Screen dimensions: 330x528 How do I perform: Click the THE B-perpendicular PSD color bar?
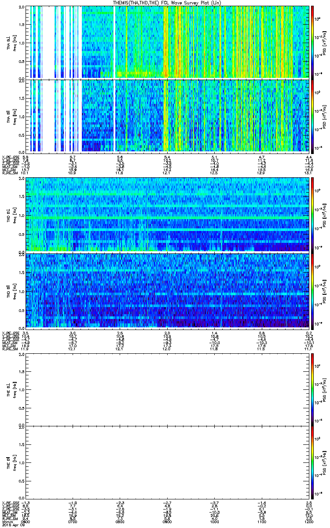(312, 389)
